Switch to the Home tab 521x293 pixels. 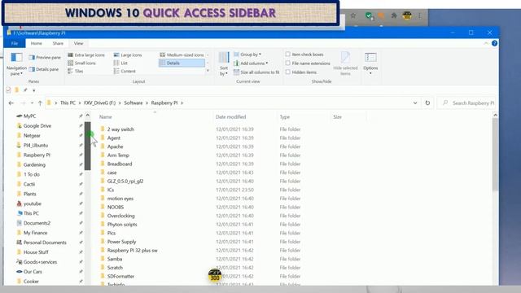[x=36, y=43]
